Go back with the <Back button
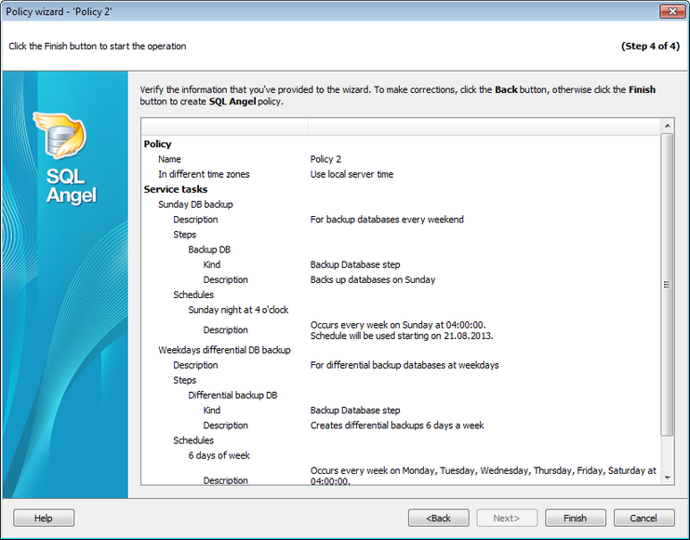The width and height of the screenshot is (690, 540). [438, 518]
